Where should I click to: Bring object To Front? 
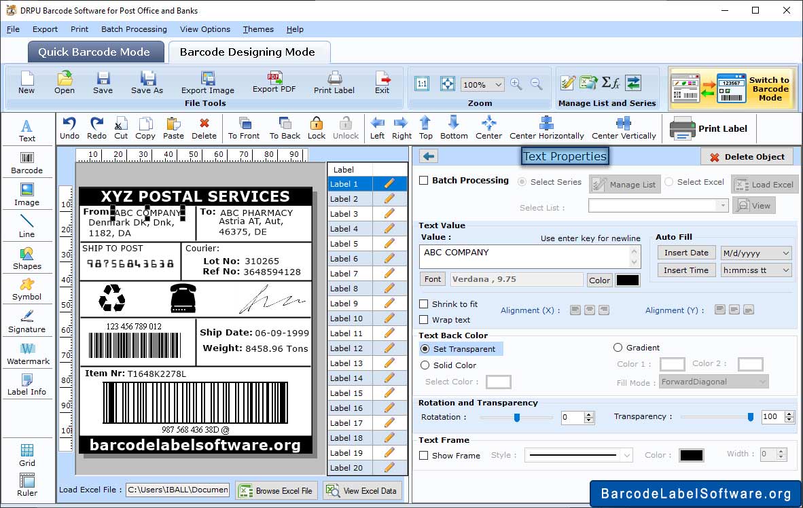[244, 128]
